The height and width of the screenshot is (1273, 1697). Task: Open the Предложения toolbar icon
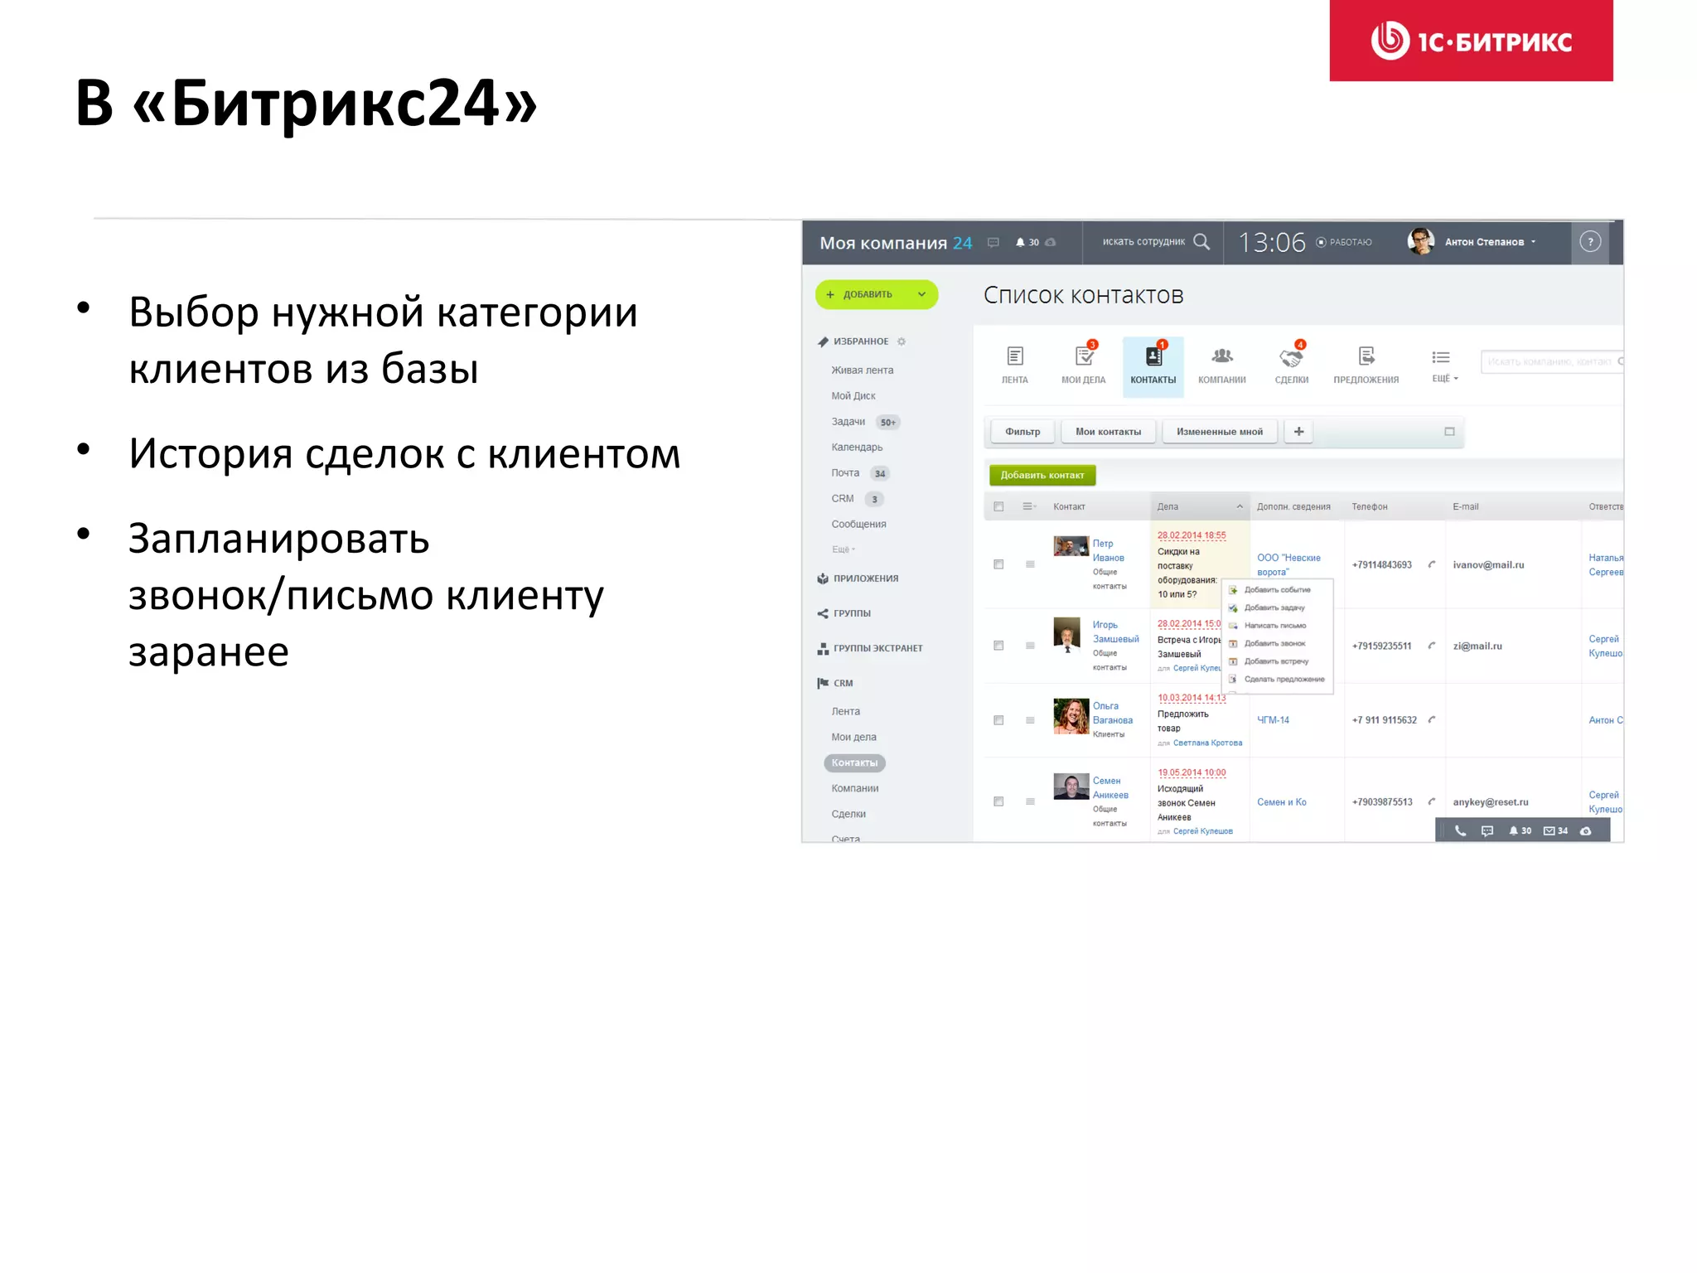[1366, 365]
